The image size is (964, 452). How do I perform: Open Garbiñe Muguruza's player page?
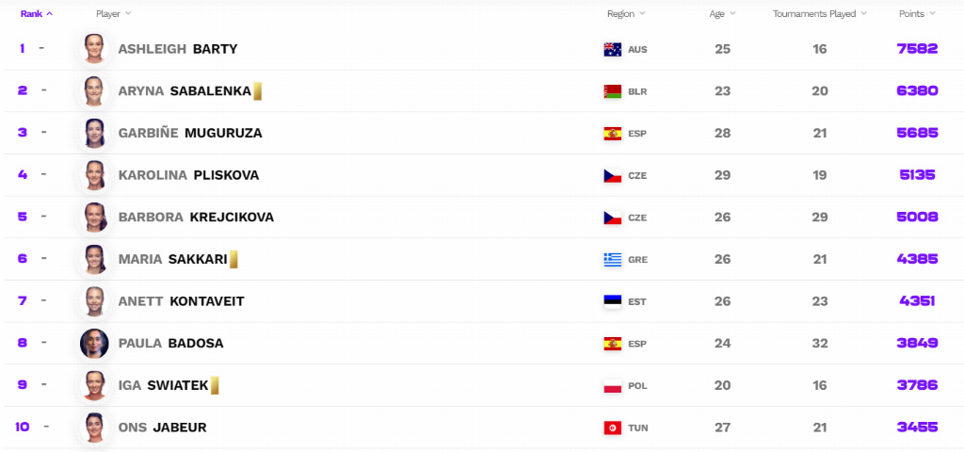click(x=190, y=133)
